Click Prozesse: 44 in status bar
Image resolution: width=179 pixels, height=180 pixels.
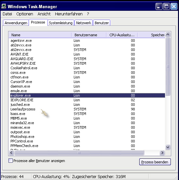[x=12, y=176]
